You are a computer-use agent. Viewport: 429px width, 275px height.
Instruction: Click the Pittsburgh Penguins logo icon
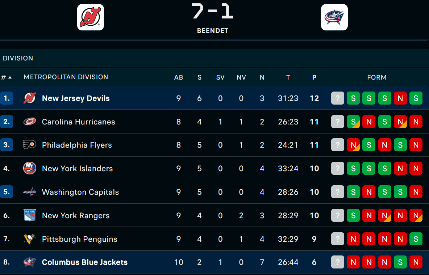tap(30, 239)
